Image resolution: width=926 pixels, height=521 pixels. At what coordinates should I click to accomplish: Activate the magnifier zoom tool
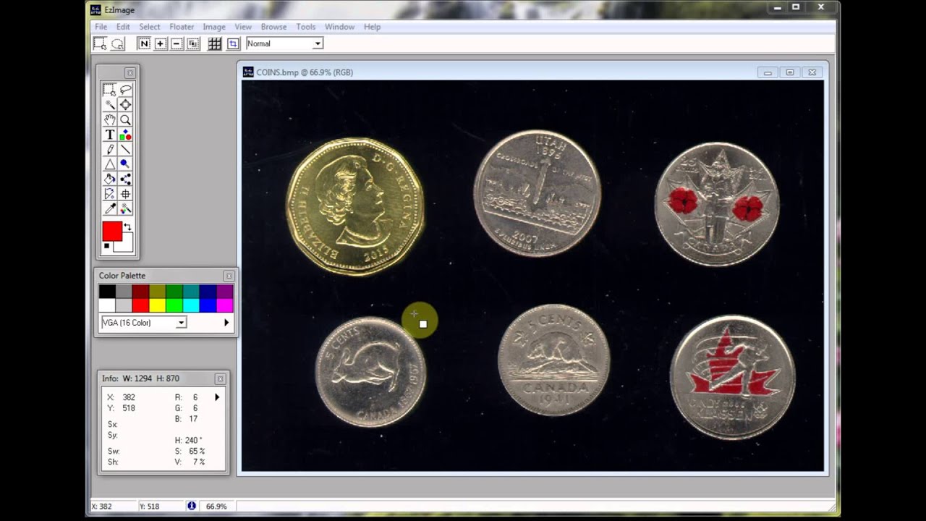(x=125, y=119)
